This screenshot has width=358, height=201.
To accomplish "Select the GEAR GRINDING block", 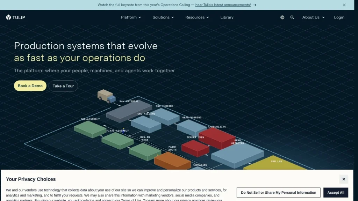I will pos(237,156).
